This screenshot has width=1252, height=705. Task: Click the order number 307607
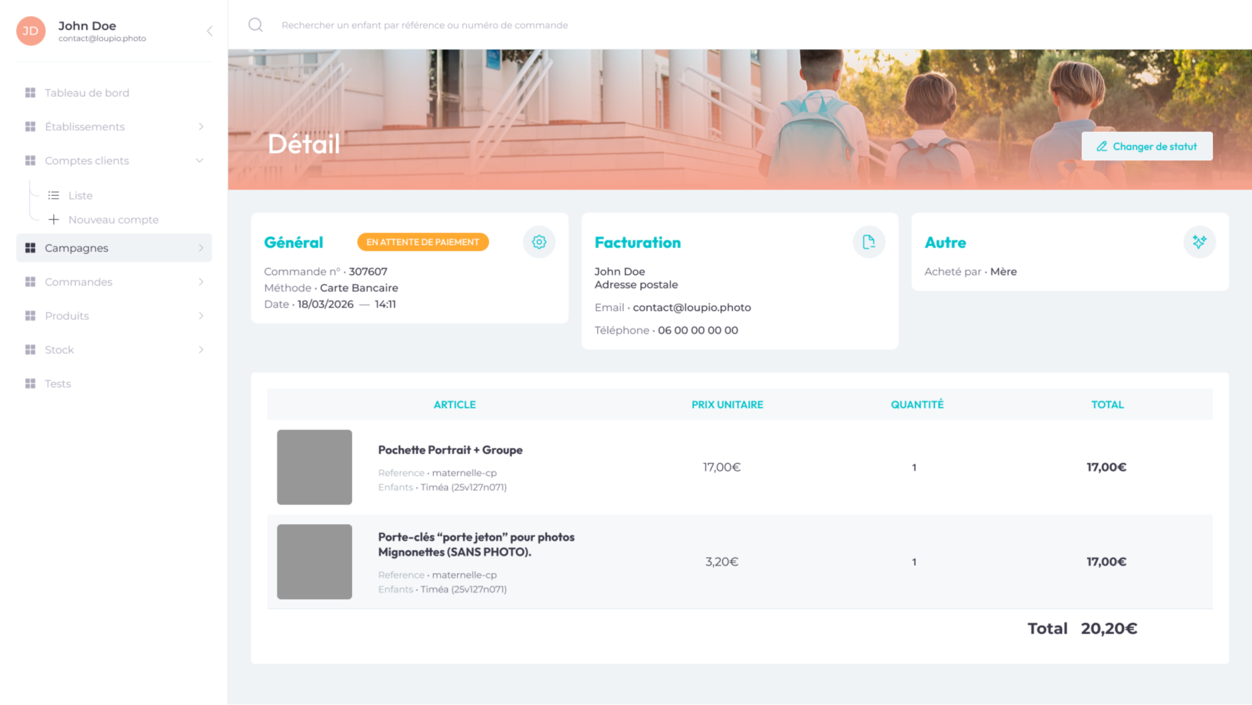pos(368,271)
